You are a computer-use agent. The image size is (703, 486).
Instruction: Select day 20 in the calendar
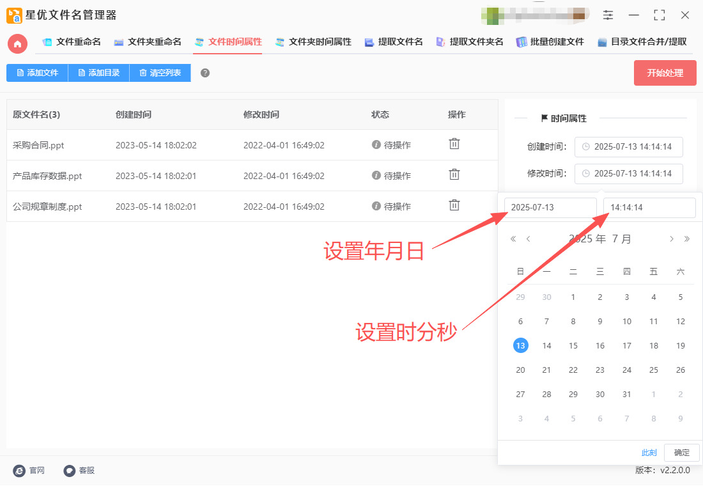520,370
